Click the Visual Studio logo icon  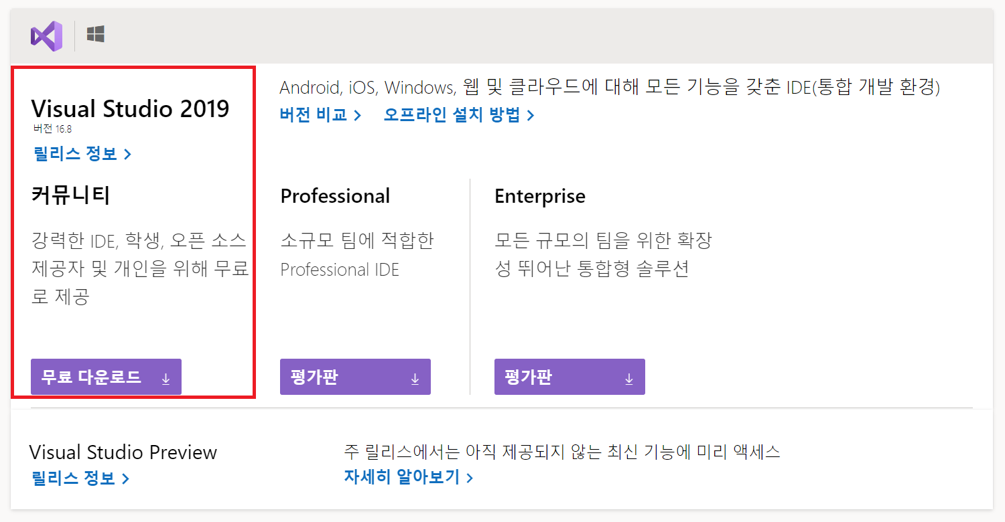(46, 36)
